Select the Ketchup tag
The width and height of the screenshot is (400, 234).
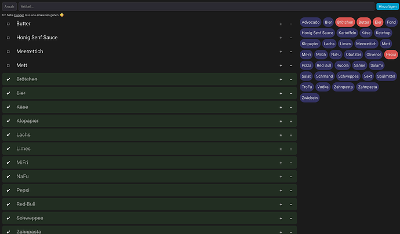[x=383, y=33]
